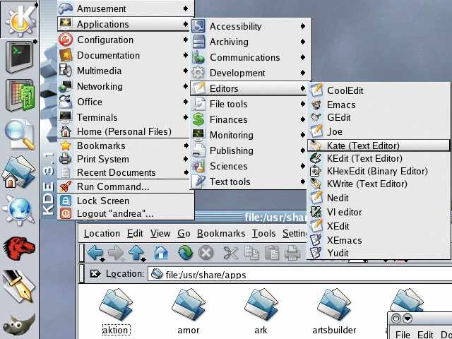Launch GEdit from Editors menu
The height and width of the screenshot is (339, 452).
[x=379, y=118]
